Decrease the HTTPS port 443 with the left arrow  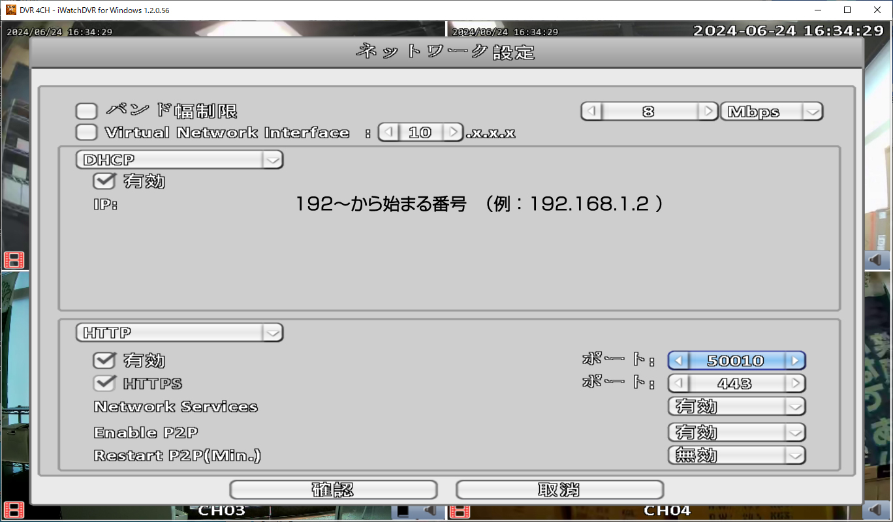pos(678,383)
